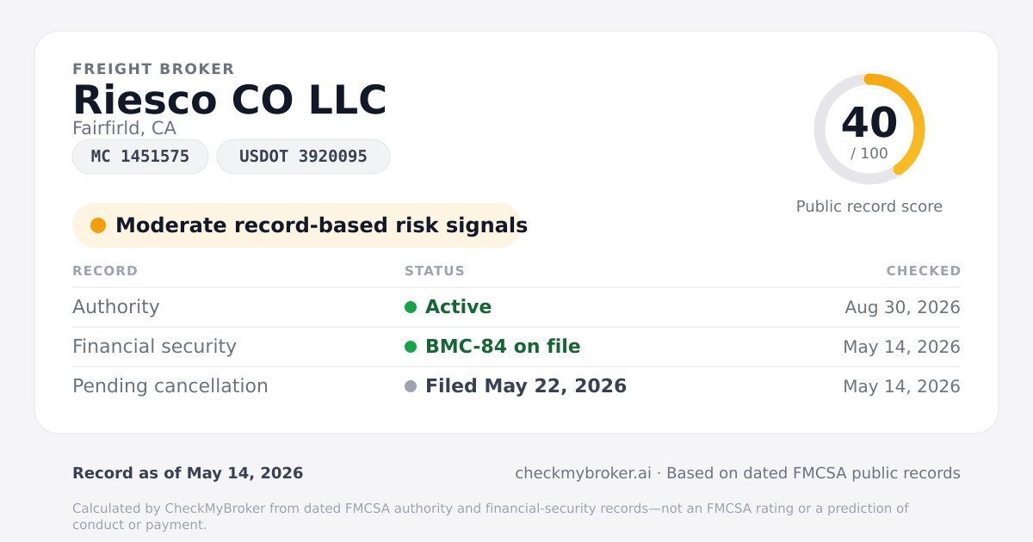Click the green dot beside BMC-84 on file
The width and height of the screenshot is (1033, 542).
(411, 347)
